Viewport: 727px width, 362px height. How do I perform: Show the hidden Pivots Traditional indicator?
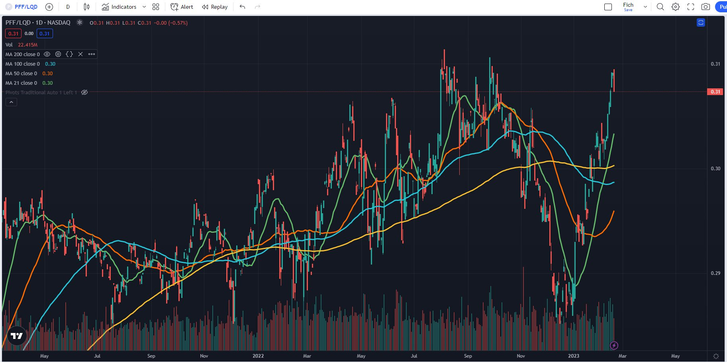pos(84,92)
